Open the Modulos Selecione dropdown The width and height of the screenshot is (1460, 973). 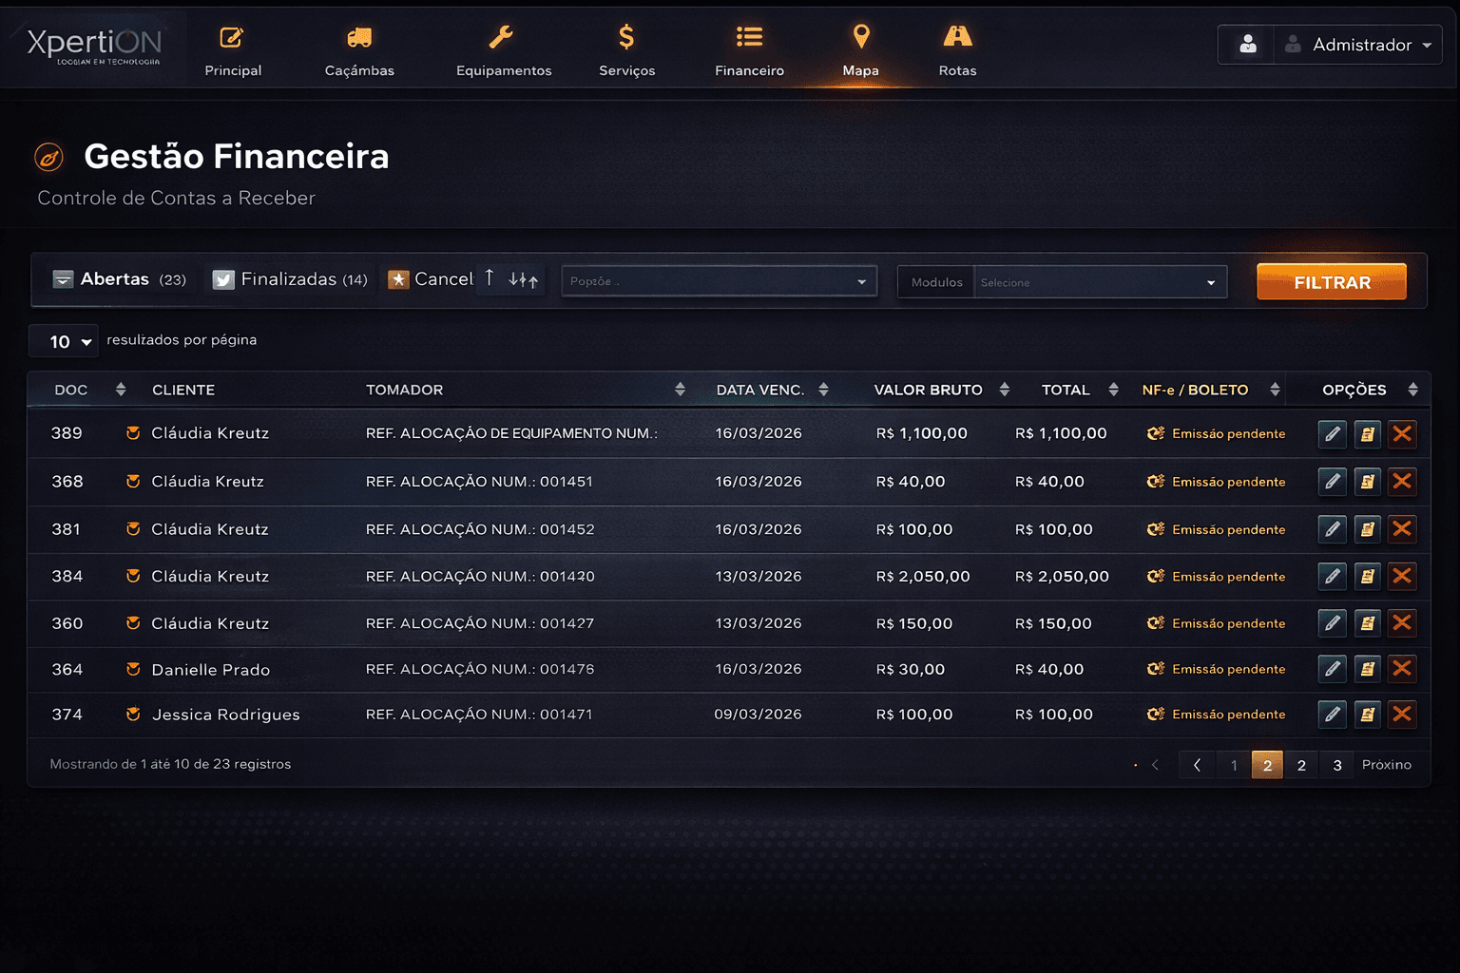(x=1099, y=282)
